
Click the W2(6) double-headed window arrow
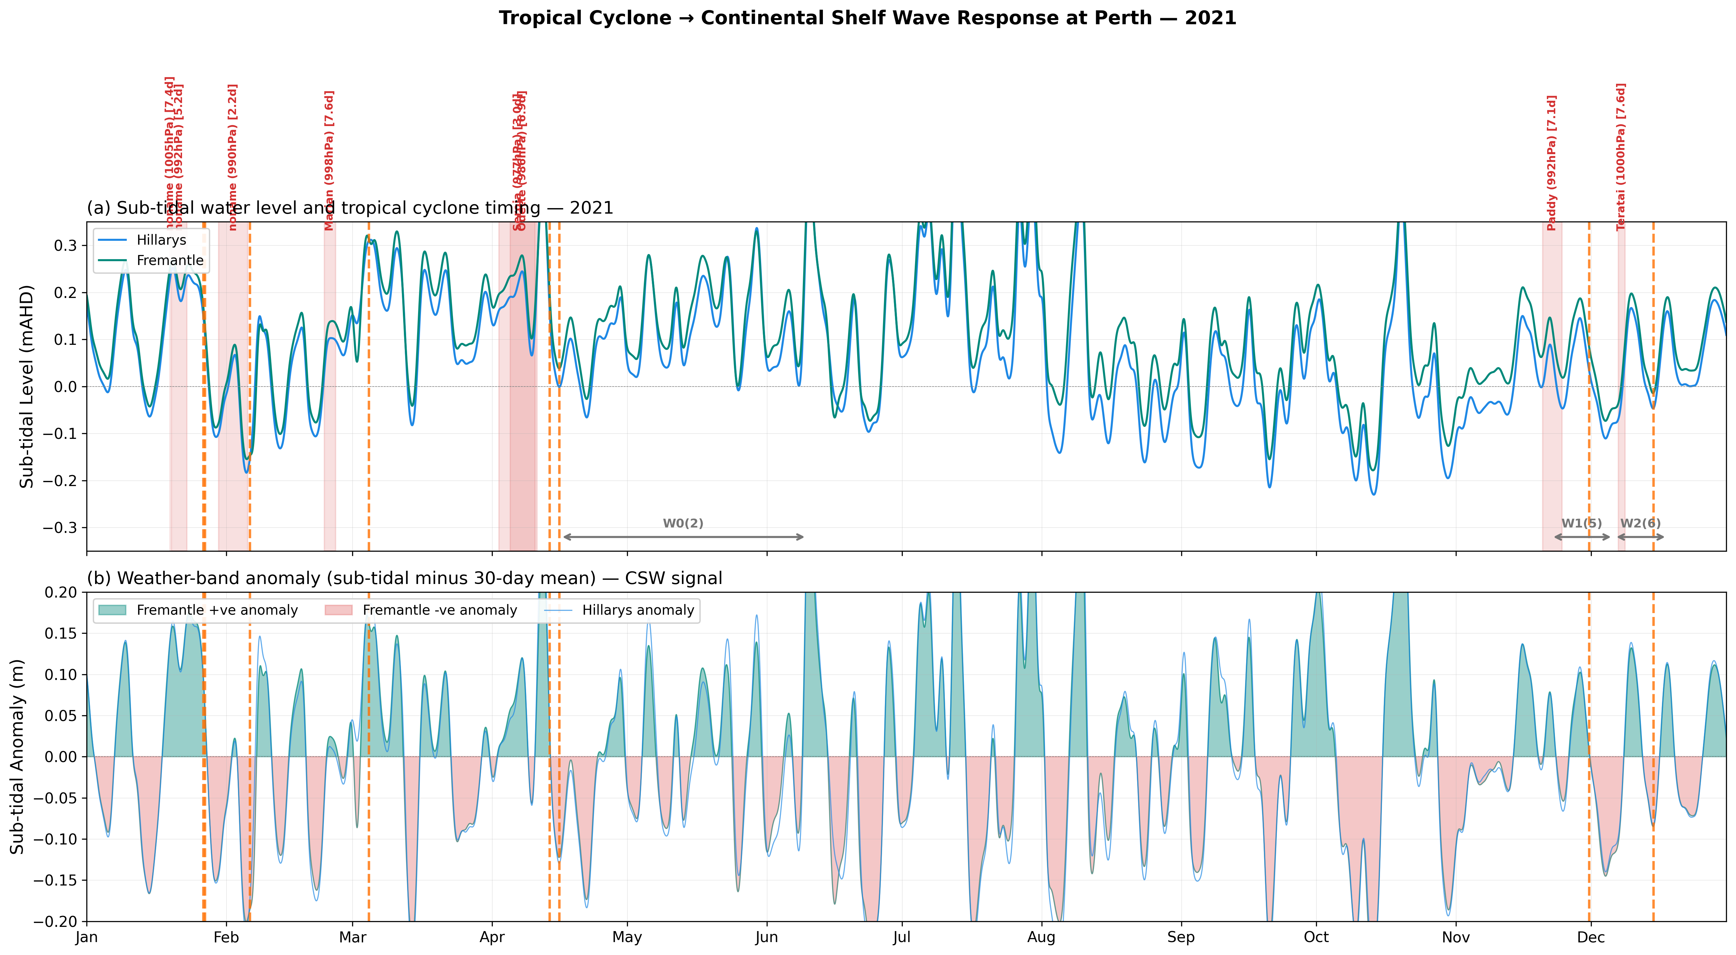1640,537
